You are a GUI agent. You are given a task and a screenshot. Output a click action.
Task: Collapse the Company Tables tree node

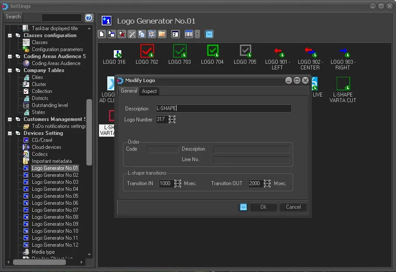tap(10, 70)
